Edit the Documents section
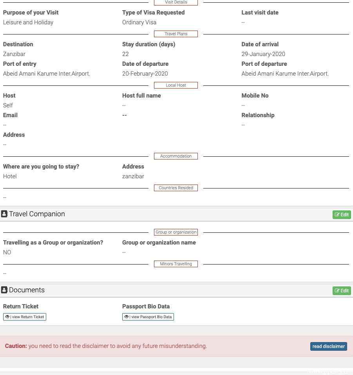The height and width of the screenshot is (375, 353). point(342,291)
